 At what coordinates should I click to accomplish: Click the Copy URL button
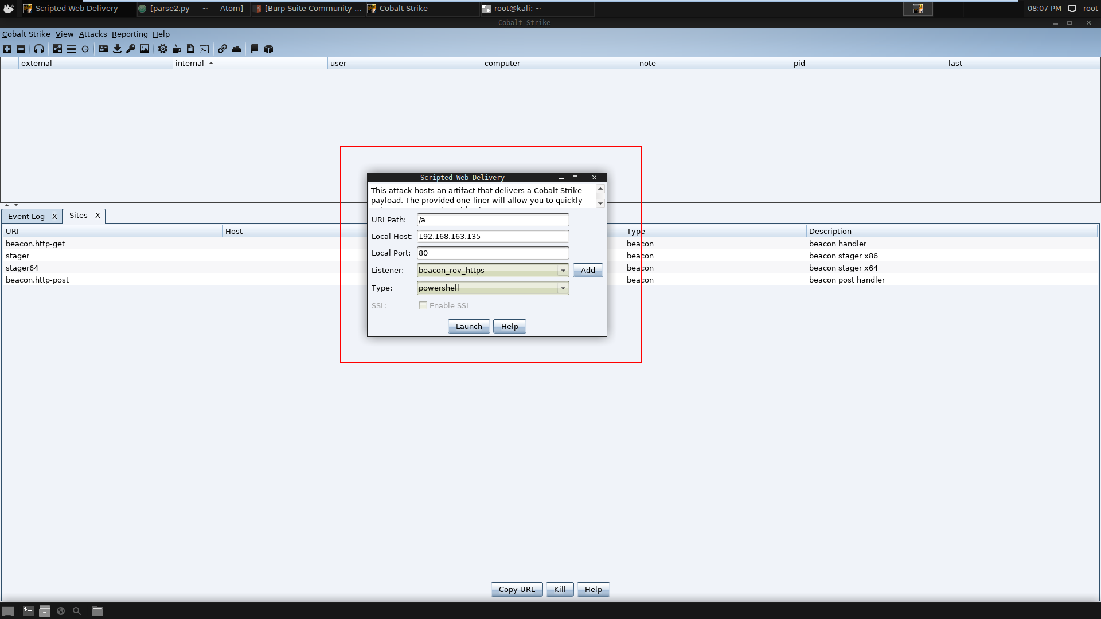click(517, 590)
